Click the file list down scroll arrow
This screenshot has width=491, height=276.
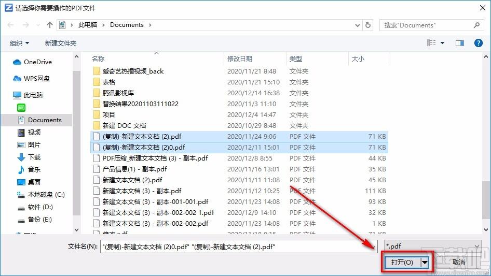486,230
